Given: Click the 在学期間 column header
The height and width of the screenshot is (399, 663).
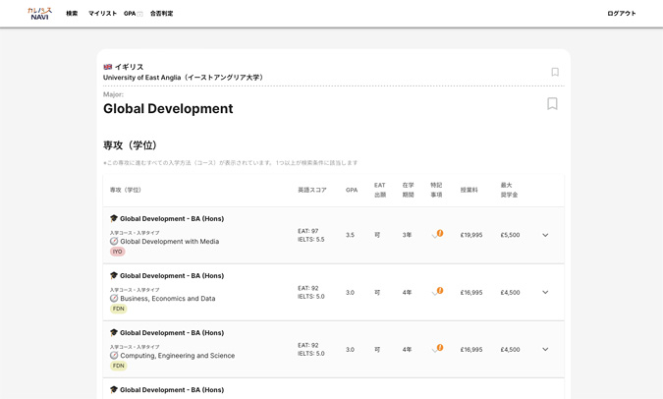Looking at the screenshot, I should tap(408, 190).
